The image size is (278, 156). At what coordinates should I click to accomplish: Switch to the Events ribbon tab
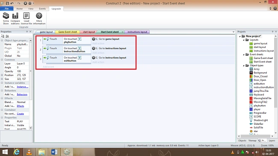tap(42, 9)
